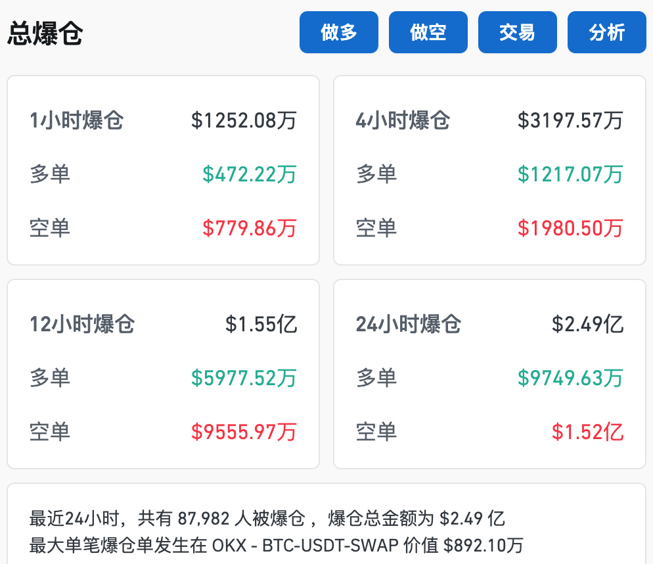The width and height of the screenshot is (653, 564).
Task: Click the 12-hour long value $5977.52万
Action: click(x=244, y=378)
